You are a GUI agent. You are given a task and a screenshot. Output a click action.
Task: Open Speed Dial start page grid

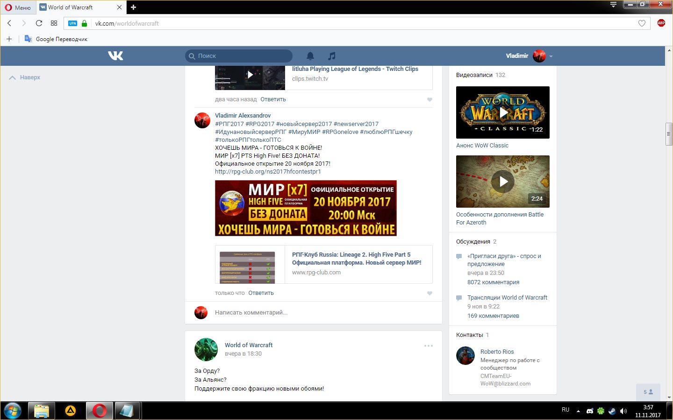54,23
